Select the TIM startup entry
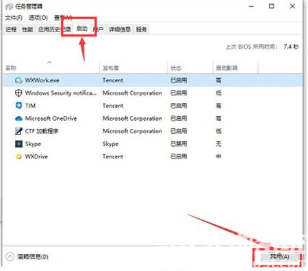Viewport: 308px width, 271px height. 30,106
